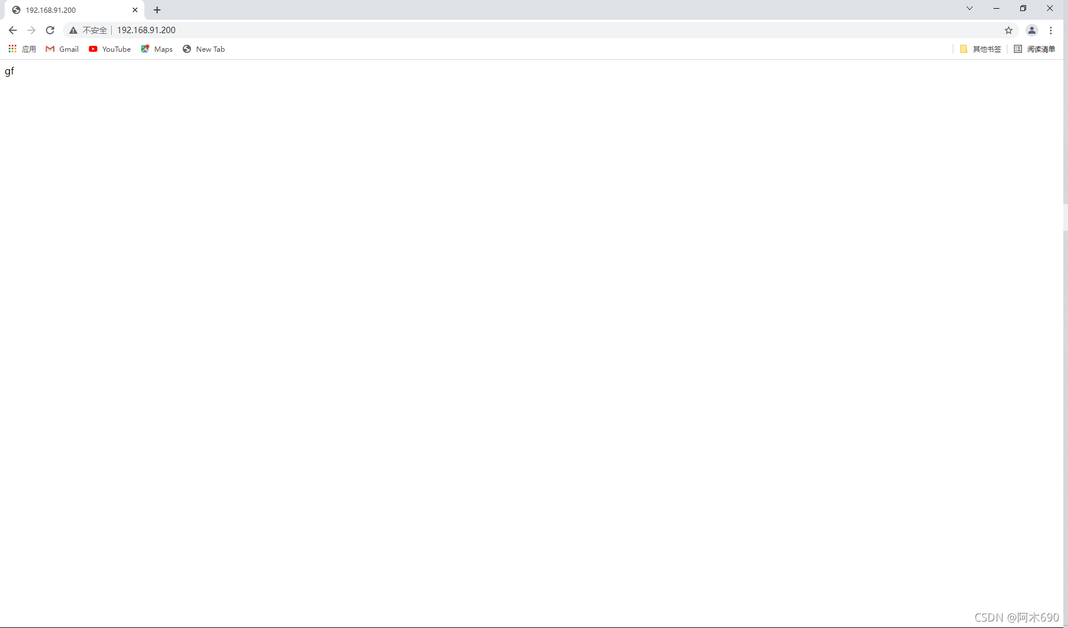Screen dimensions: 1068x628
Task: Open Chrome three-dot menu
Action: pos(1051,30)
